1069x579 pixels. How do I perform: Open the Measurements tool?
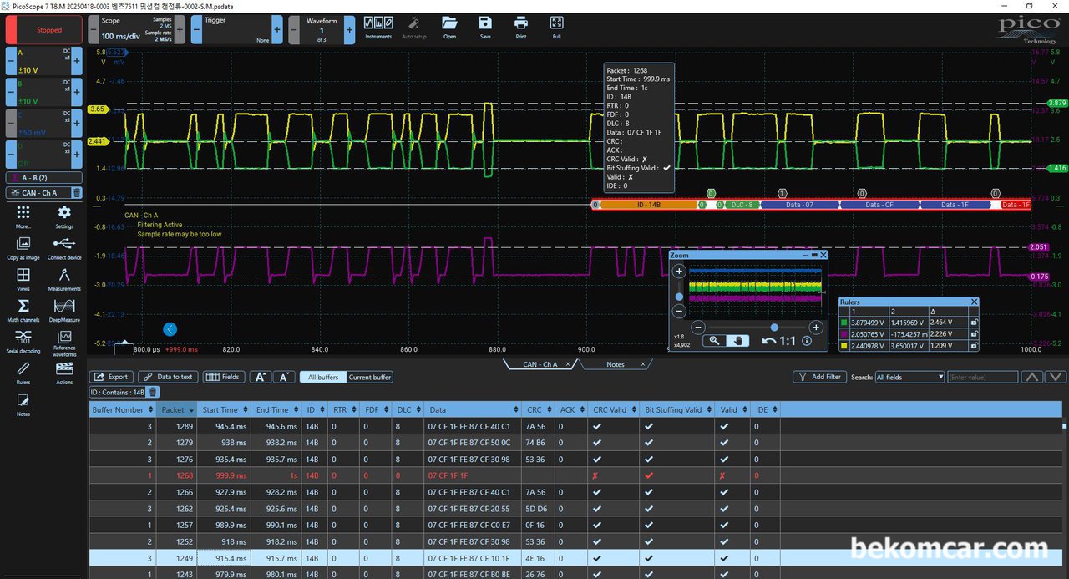[x=64, y=279]
